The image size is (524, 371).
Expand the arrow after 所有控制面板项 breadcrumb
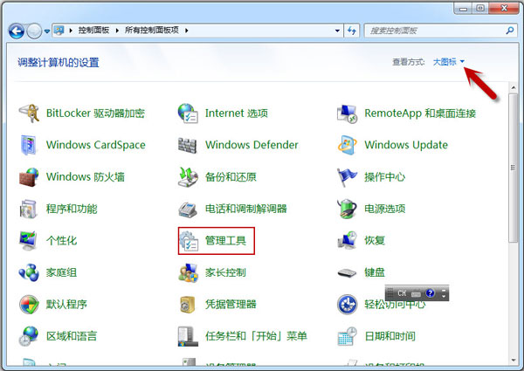coord(187,31)
